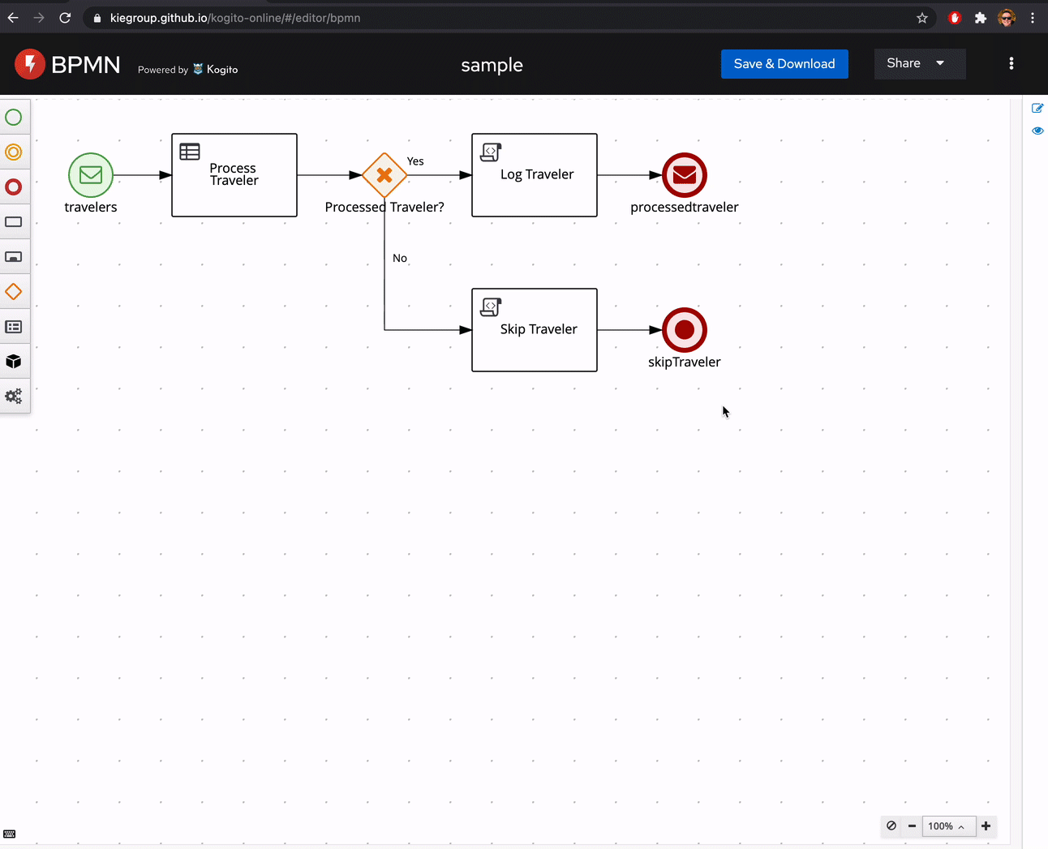
Task: Open Artifacts cube palette icon
Action: point(14,362)
